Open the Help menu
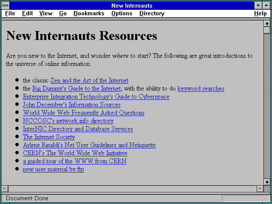The width and height of the screenshot is (272, 204). 261,14
